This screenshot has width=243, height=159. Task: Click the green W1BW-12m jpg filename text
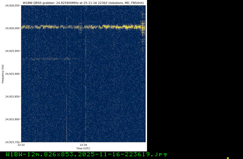86,154
